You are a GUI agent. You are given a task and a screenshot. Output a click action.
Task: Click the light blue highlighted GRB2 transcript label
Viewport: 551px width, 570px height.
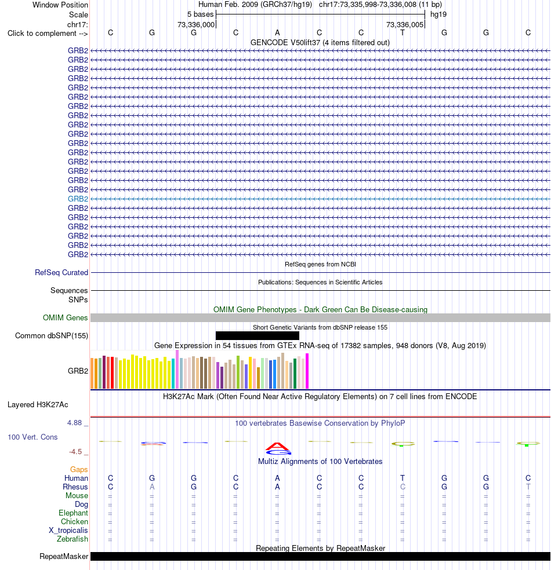(78, 199)
